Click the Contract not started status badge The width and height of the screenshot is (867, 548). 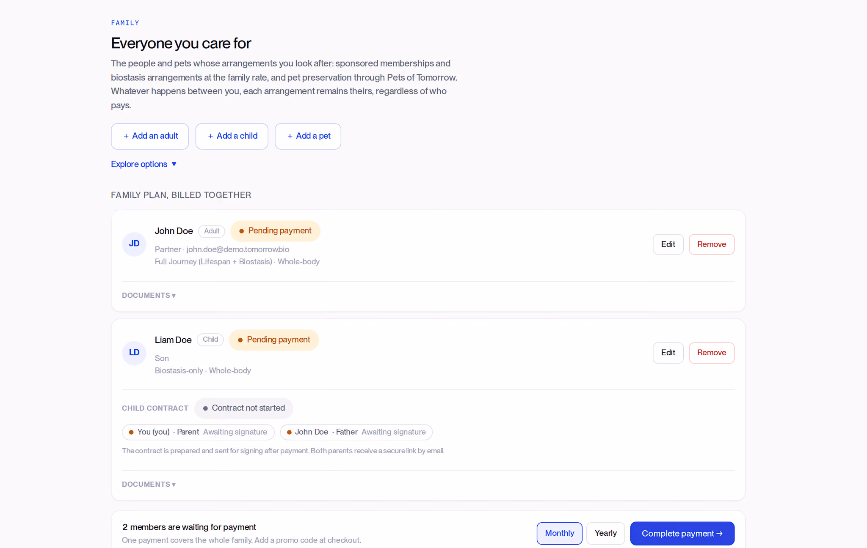[x=244, y=408]
